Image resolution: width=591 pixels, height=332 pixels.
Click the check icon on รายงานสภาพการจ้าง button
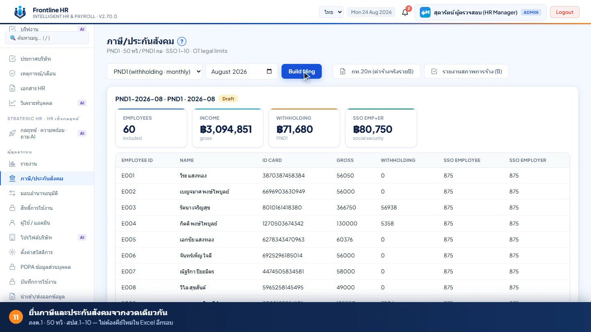[x=434, y=71]
